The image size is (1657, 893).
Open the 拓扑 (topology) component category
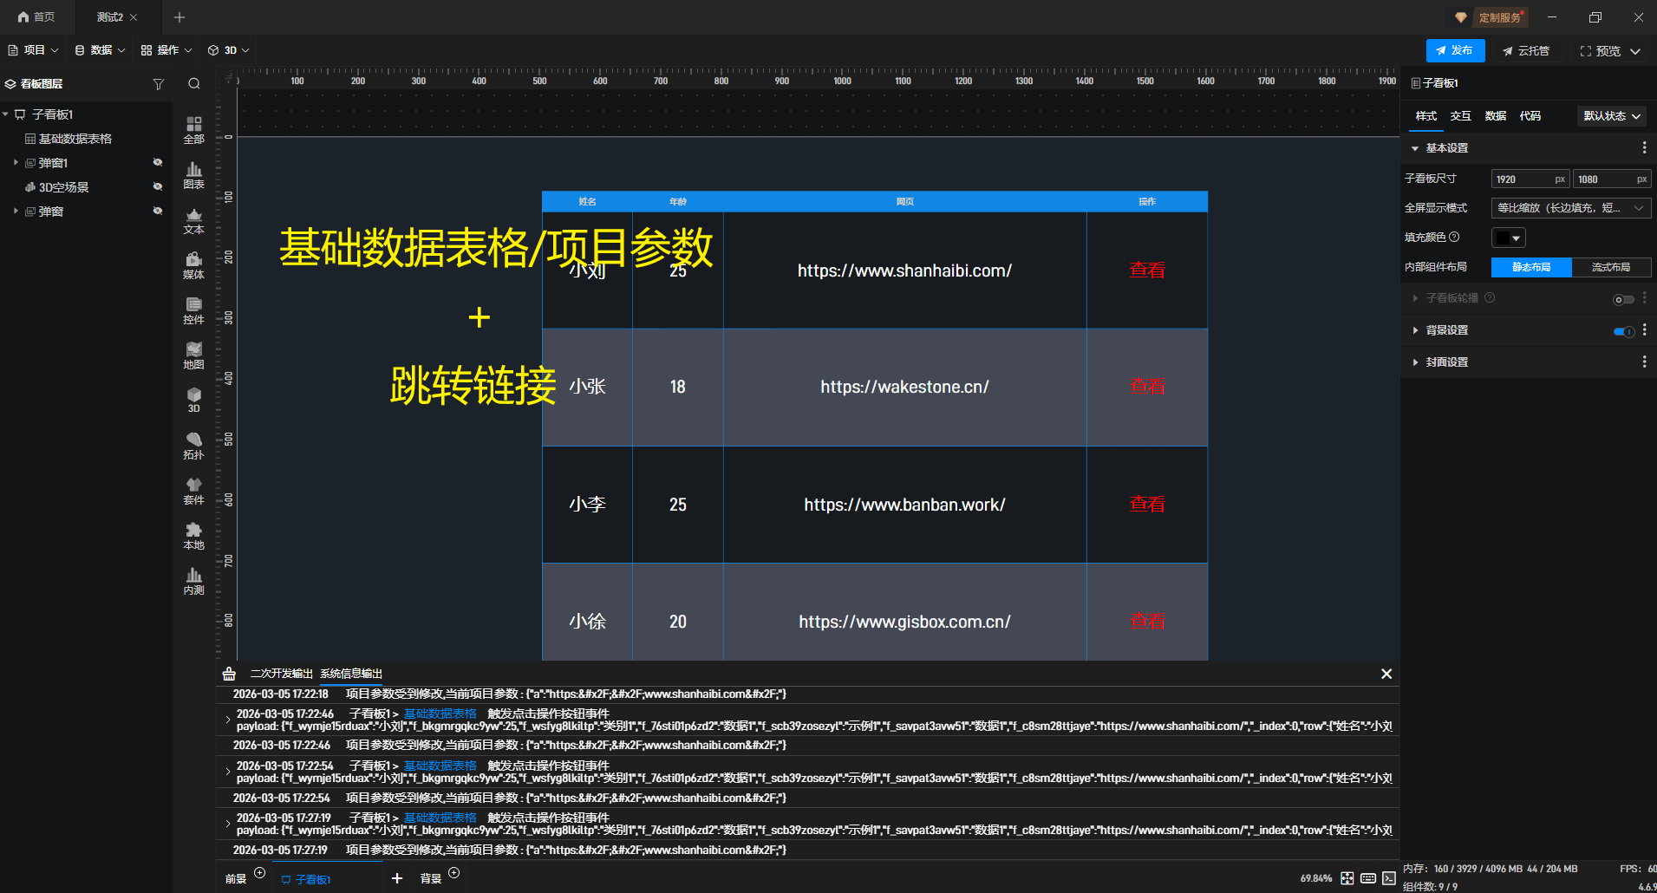tap(193, 445)
